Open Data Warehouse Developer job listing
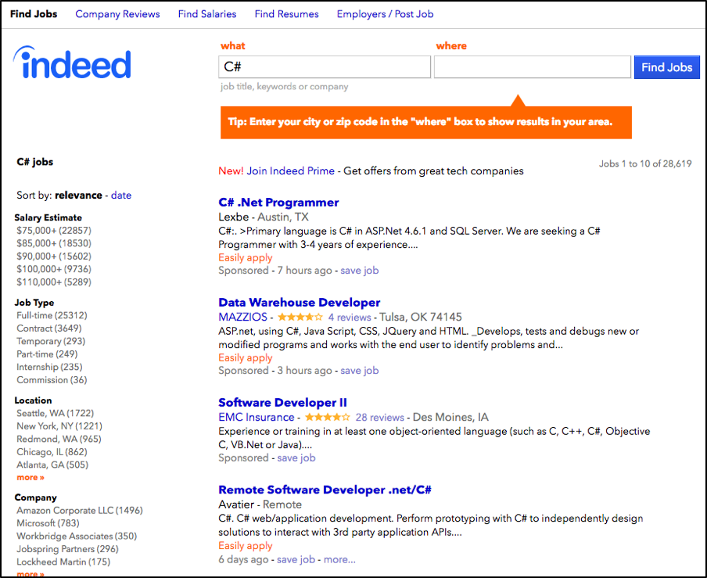The height and width of the screenshot is (578, 707). [x=300, y=303]
